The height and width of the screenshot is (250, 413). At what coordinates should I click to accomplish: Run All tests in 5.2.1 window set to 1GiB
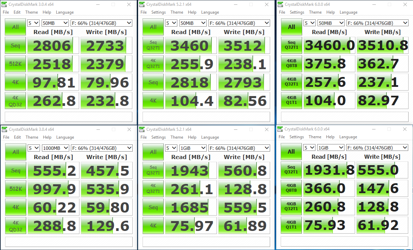[x=153, y=152]
